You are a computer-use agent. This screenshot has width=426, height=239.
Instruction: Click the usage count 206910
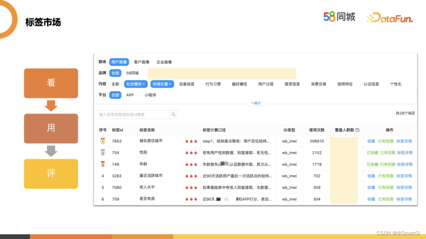pyautogui.click(x=317, y=141)
